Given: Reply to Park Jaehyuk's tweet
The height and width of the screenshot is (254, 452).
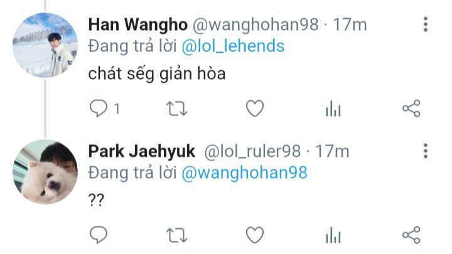Looking at the screenshot, I should 99,235.
